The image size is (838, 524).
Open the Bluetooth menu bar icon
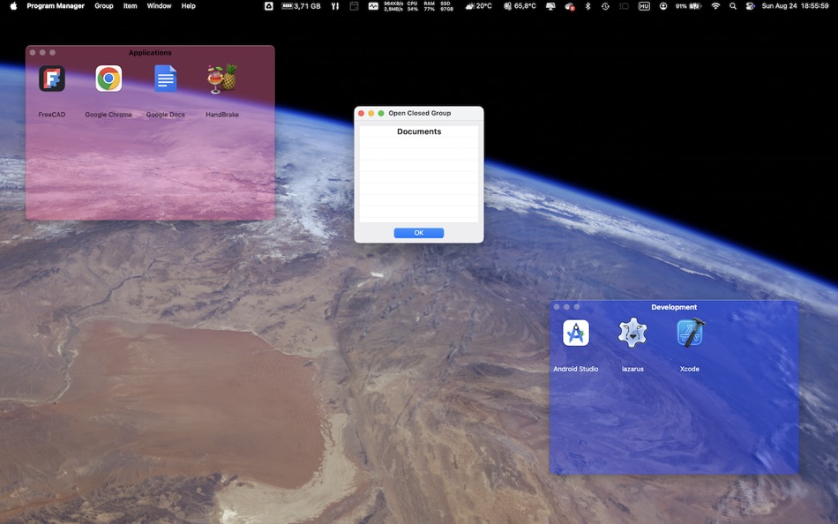pos(587,6)
